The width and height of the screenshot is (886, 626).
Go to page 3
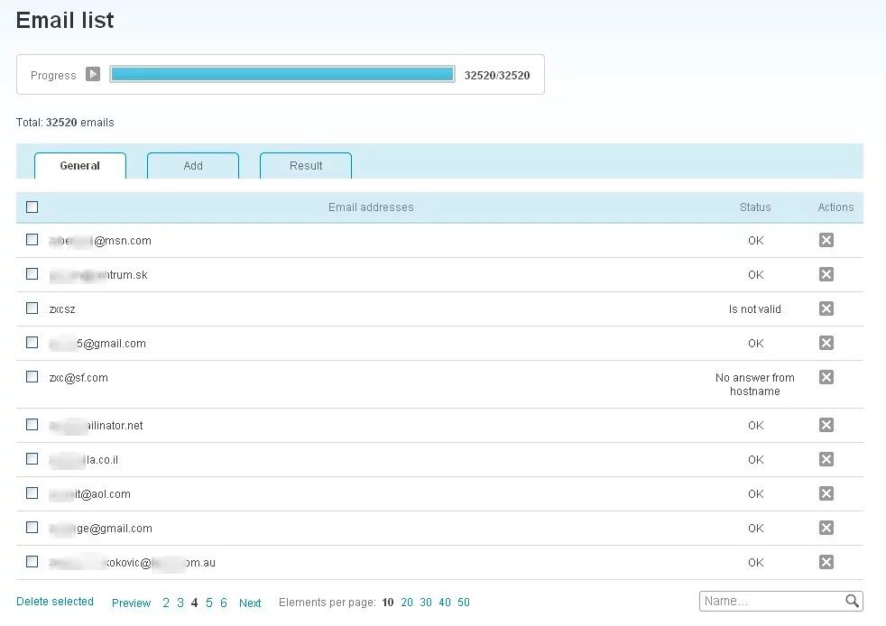pos(180,603)
